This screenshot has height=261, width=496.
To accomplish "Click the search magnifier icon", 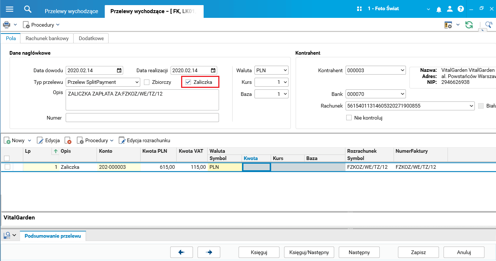I will point(28,9).
